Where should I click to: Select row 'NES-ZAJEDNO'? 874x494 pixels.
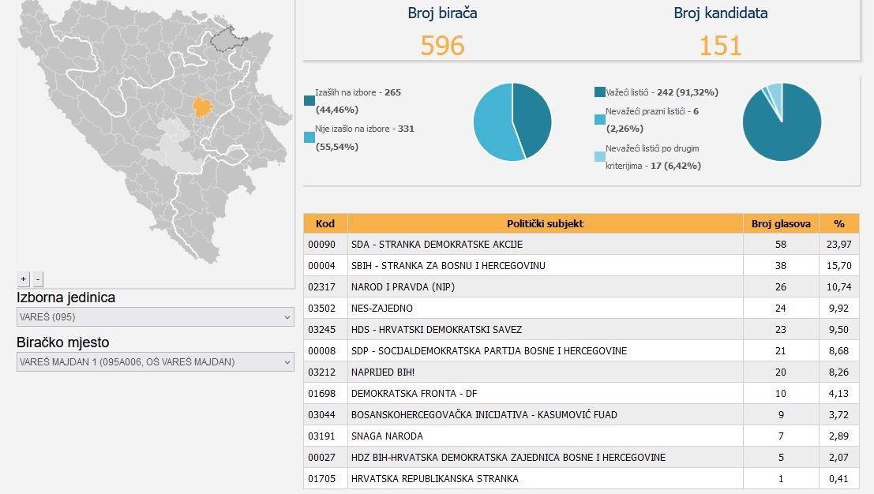click(581, 308)
